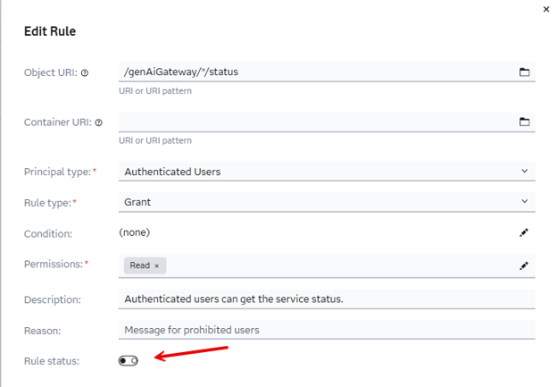Click hint text under Object URI
557x387 pixels.
point(155,91)
